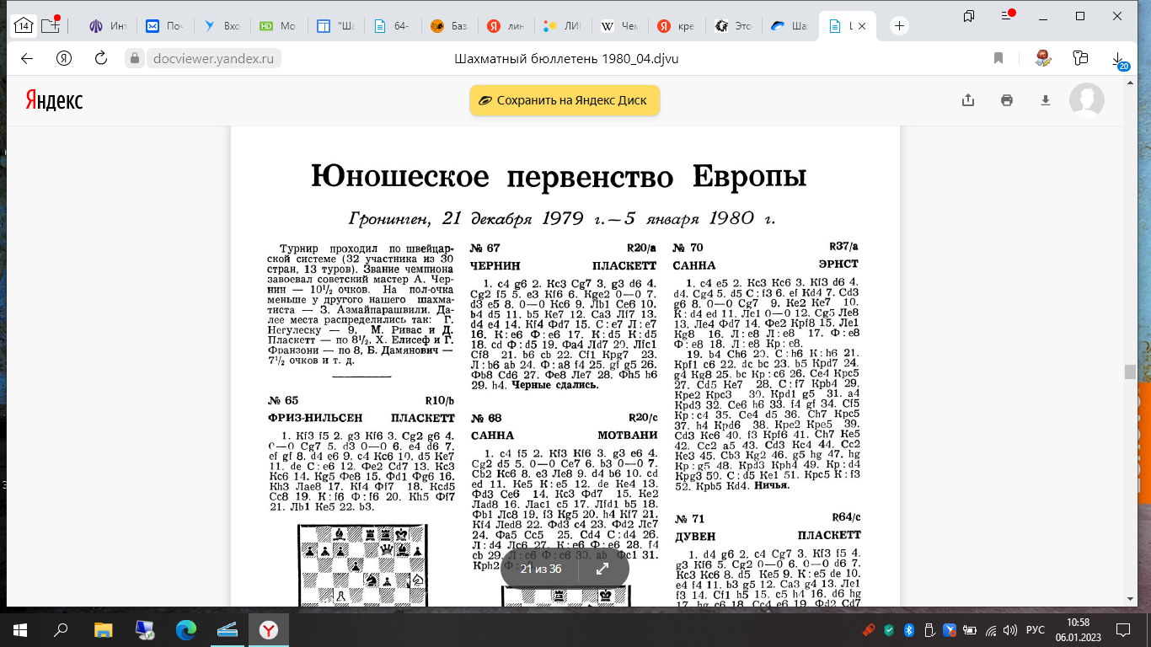Open a new browser tab

tap(900, 26)
